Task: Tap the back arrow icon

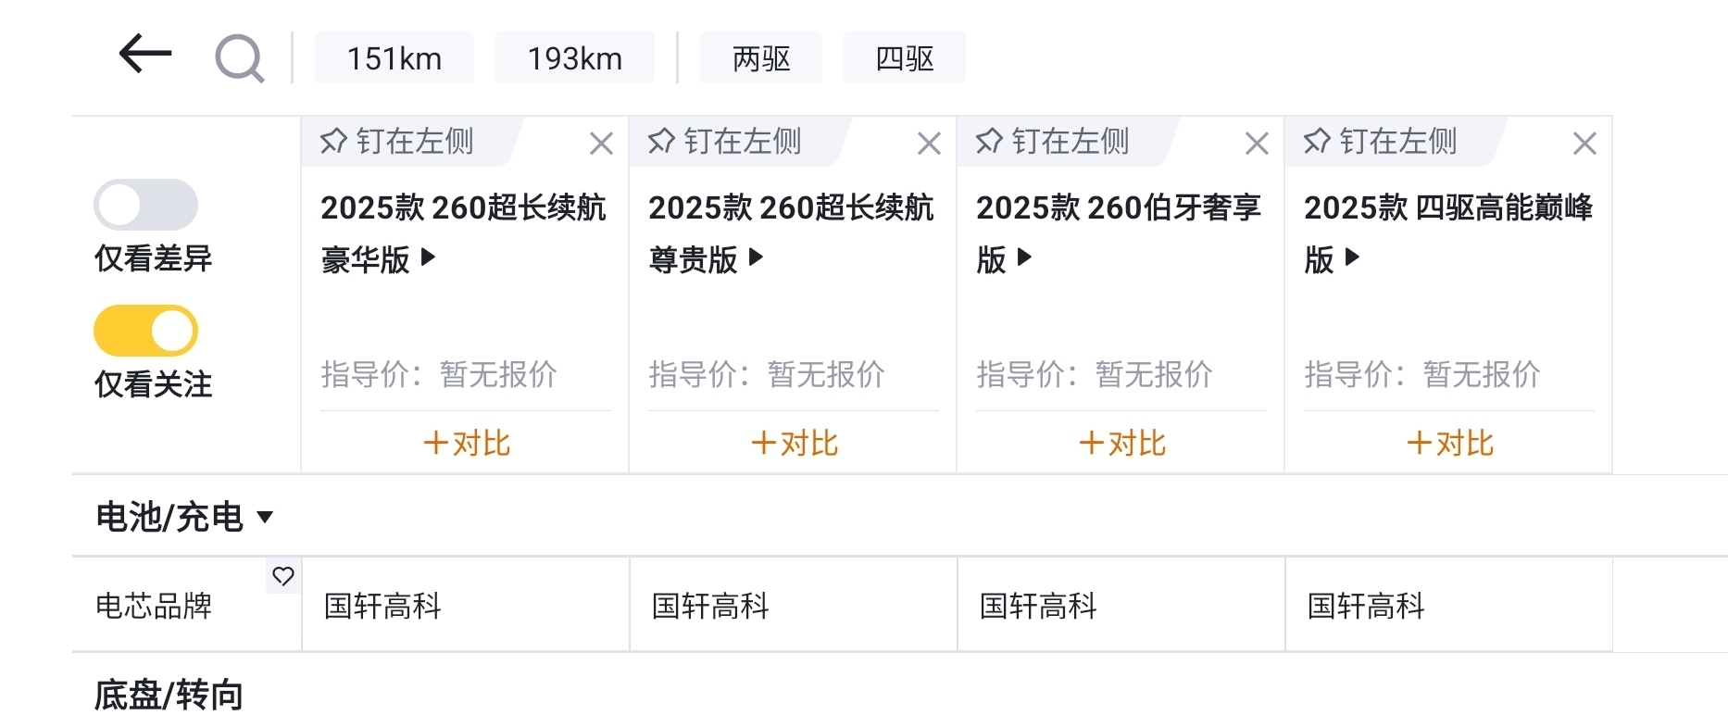Action: tap(145, 54)
